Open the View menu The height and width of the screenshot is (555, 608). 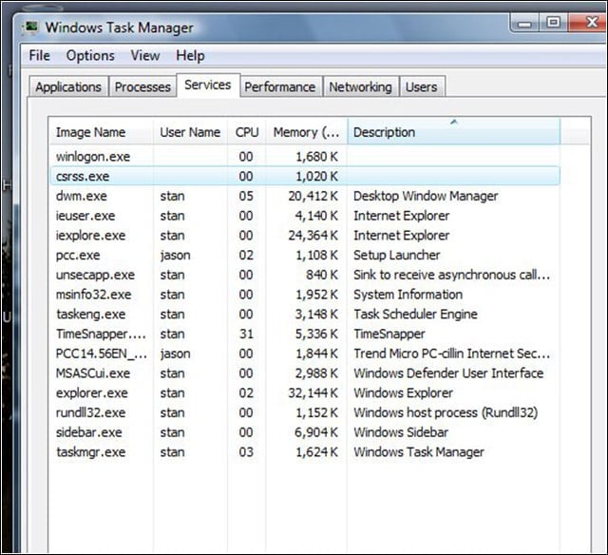point(145,55)
